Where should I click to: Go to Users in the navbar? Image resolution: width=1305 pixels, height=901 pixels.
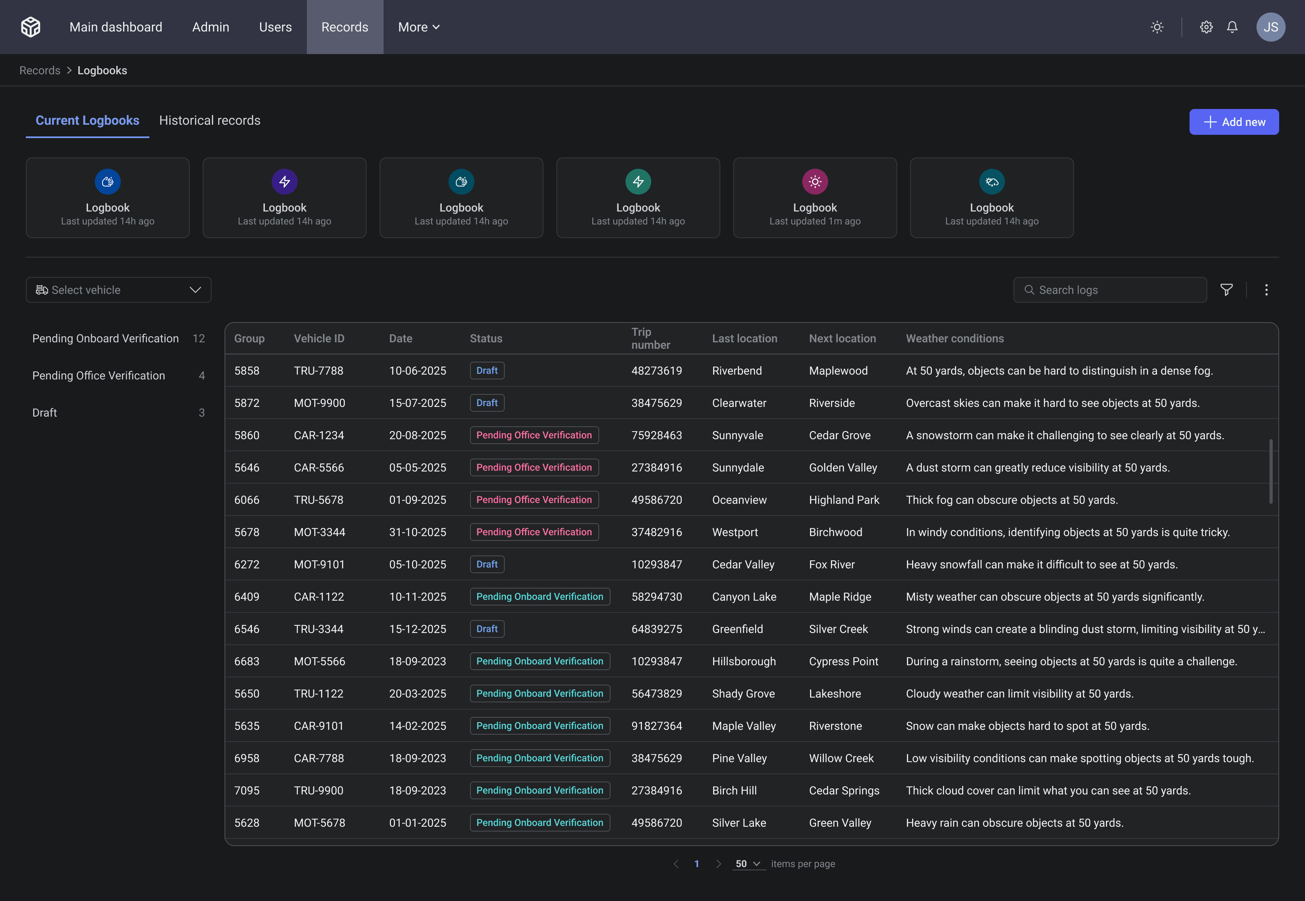click(275, 27)
